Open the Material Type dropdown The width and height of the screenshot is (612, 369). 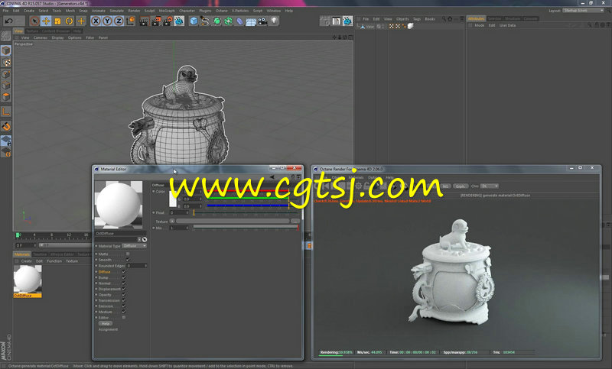click(135, 246)
